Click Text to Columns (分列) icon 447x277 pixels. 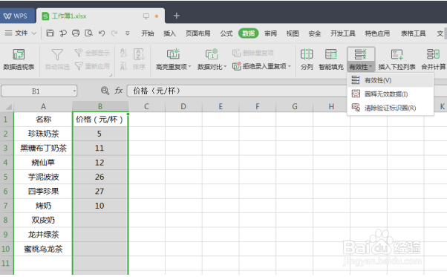click(x=307, y=59)
